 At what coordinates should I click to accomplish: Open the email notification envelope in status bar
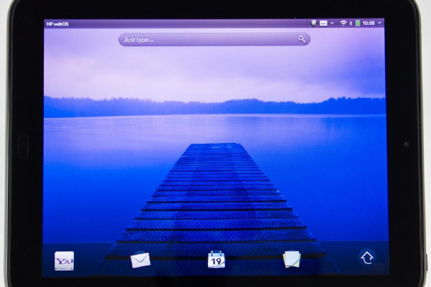[323, 24]
